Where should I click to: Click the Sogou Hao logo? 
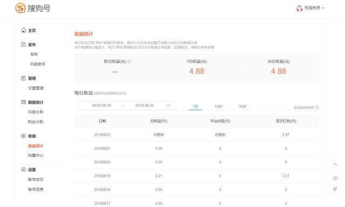[x=33, y=8]
